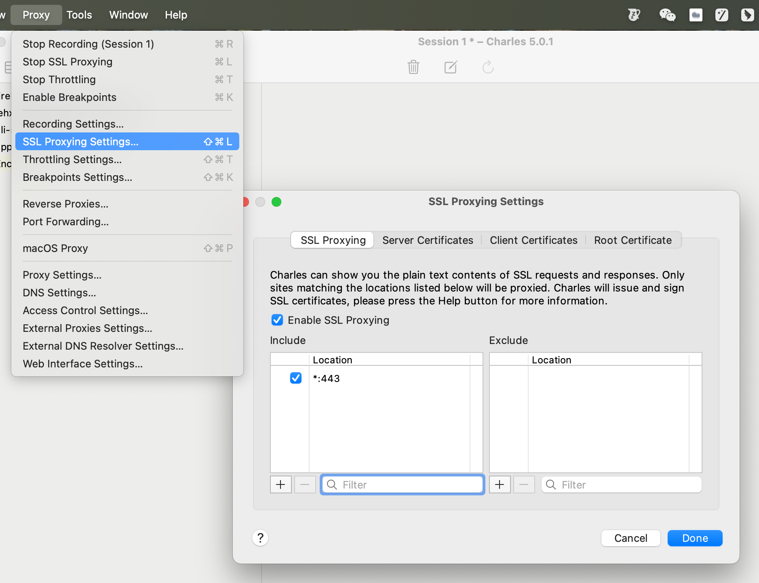Click the green zoom button of SSL dialog
The width and height of the screenshot is (759, 583).
click(276, 202)
